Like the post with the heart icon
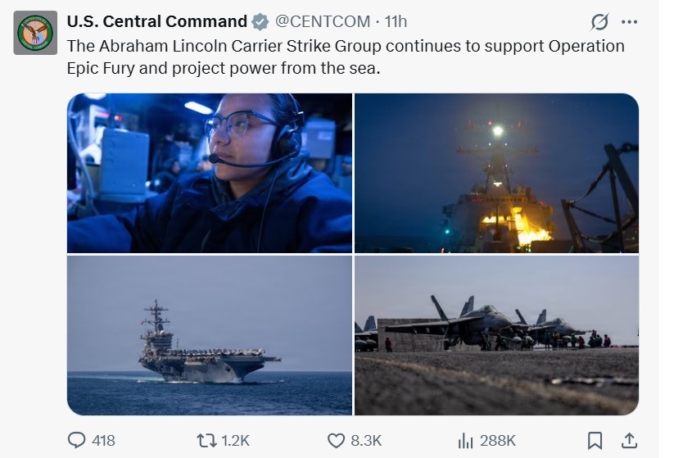The height and width of the screenshot is (458, 683). 336,440
